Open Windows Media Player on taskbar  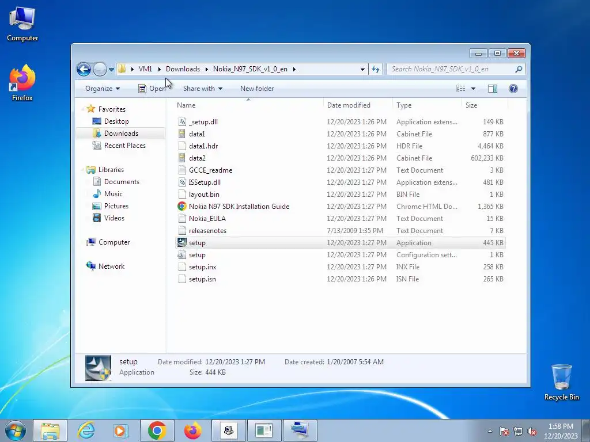[x=121, y=430]
